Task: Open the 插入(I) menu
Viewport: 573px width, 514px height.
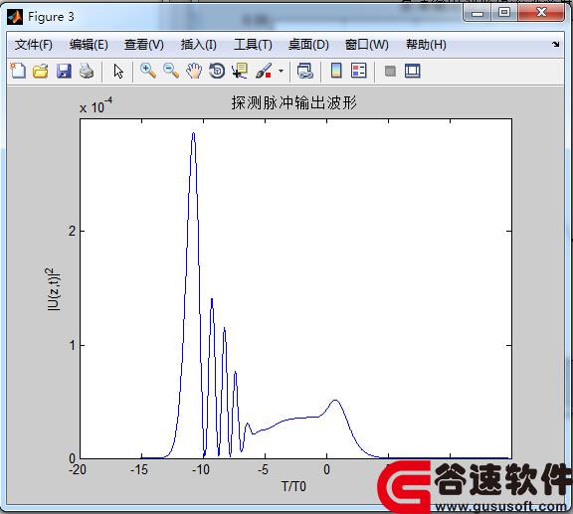Action: pos(198,45)
